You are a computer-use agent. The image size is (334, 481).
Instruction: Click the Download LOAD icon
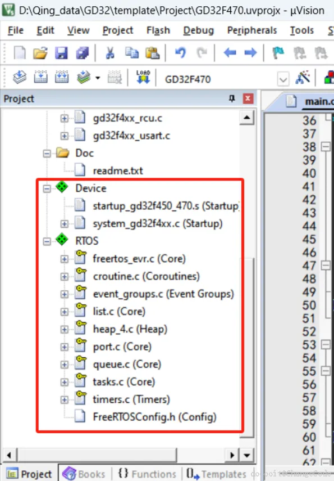click(x=143, y=77)
